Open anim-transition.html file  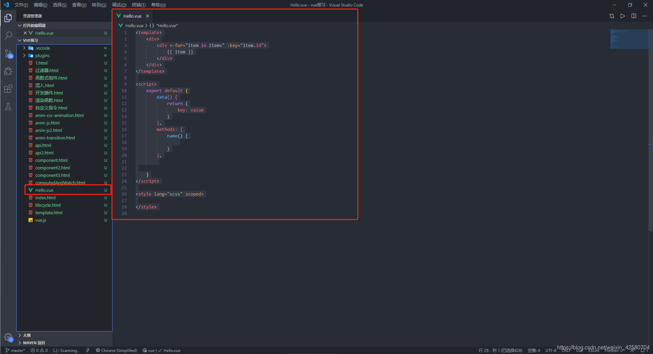click(65, 138)
